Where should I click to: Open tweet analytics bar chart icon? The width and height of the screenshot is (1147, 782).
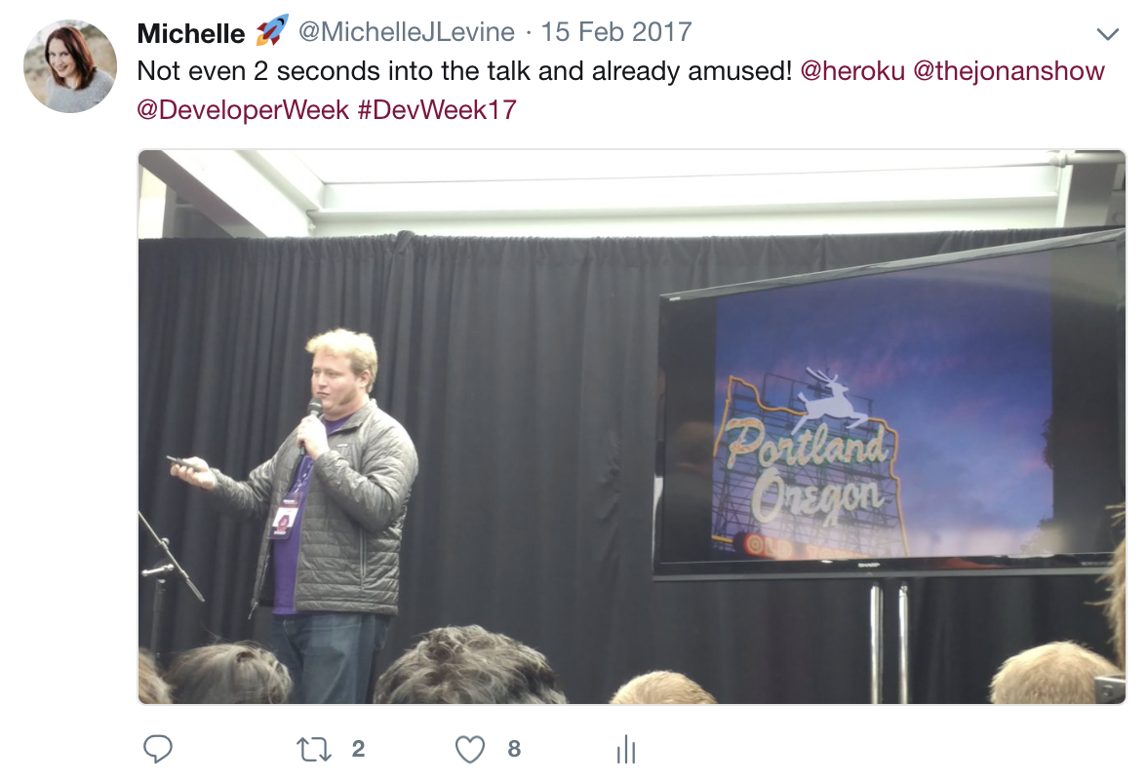(626, 750)
